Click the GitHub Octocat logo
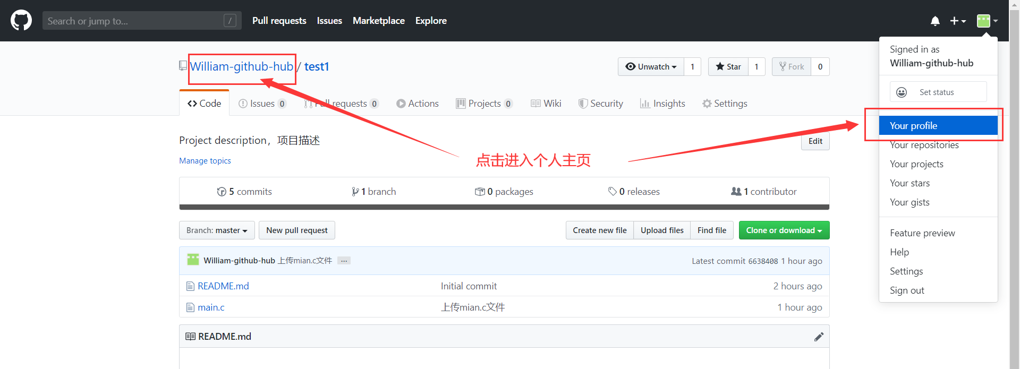This screenshot has width=1020, height=369. 21,21
